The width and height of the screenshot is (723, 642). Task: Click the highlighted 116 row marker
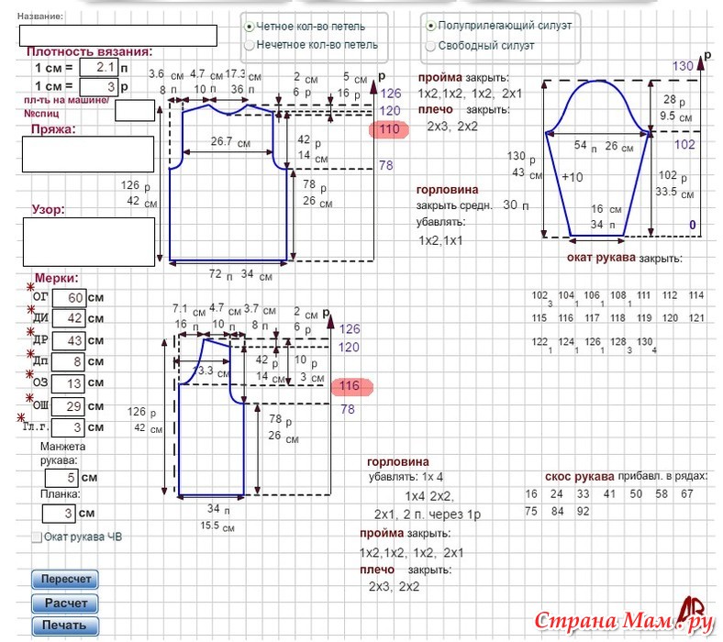pyautogui.click(x=352, y=386)
